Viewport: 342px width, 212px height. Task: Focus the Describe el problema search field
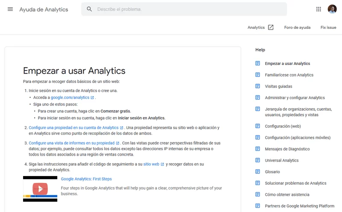pos(184,9)
